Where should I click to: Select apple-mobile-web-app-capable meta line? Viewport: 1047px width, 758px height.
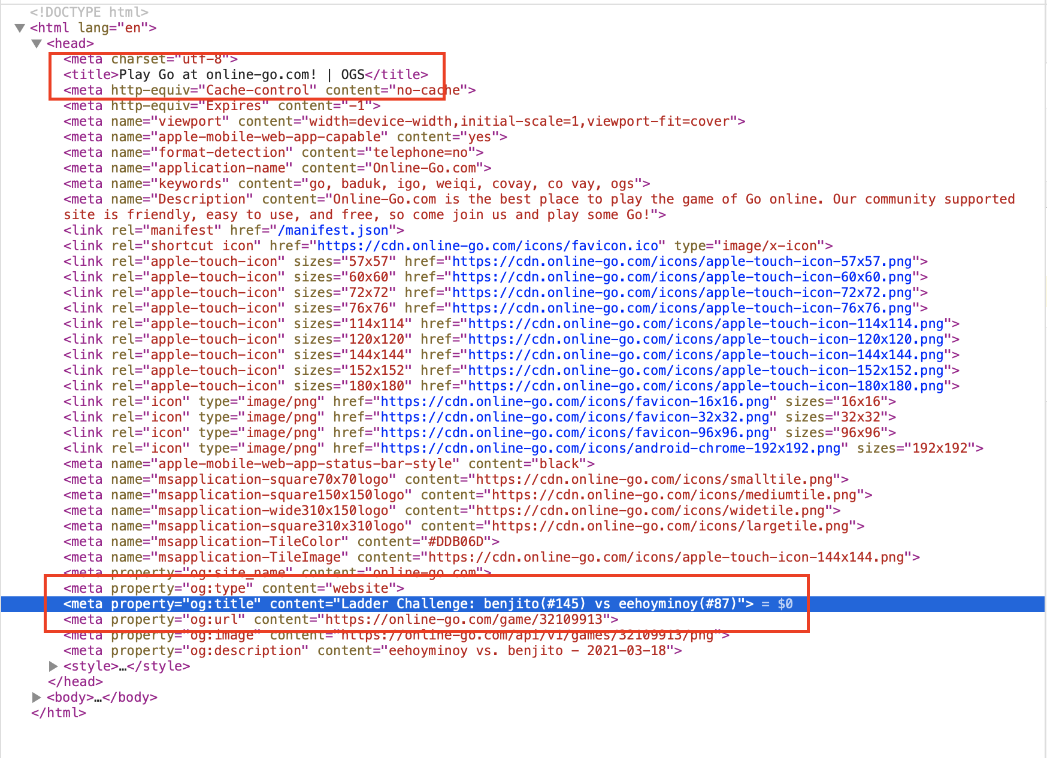[286, 137]
